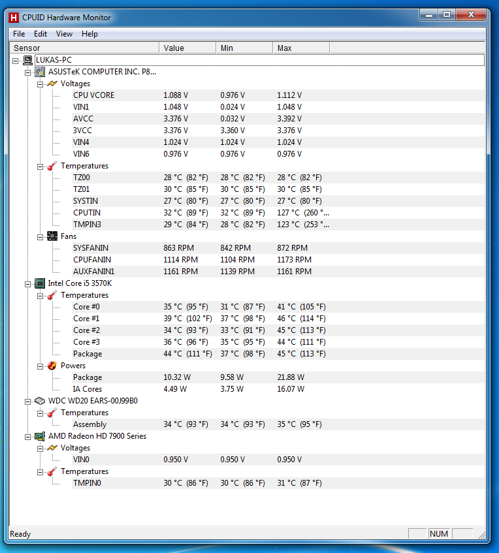Collapse the Radeon Voltages group
Viewport: 499px width, 553px height.
pyautogui.click(x=40, y=449)
